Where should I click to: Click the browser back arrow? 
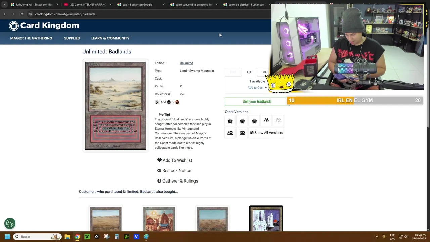(5, 14)
